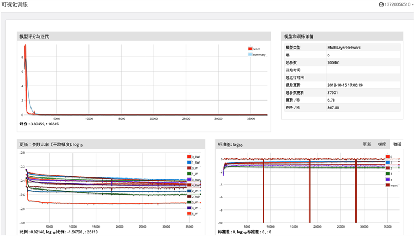The width and height of the screenshot is (414, 236).
Task: Click the 2_RW legend icon
Action: [x=189, y=196]
